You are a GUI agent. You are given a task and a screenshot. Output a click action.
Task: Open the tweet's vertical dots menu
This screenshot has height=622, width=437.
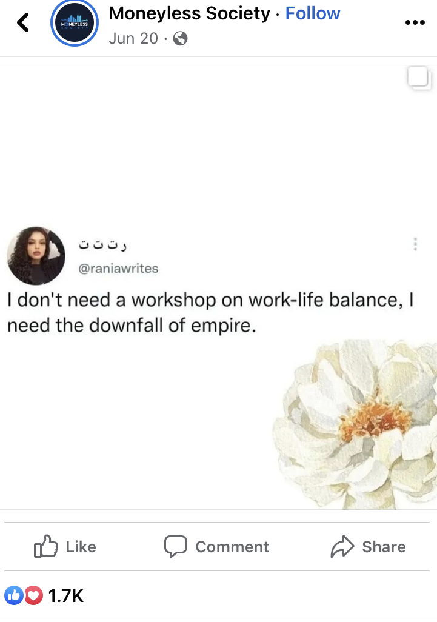tap(415, 244)
